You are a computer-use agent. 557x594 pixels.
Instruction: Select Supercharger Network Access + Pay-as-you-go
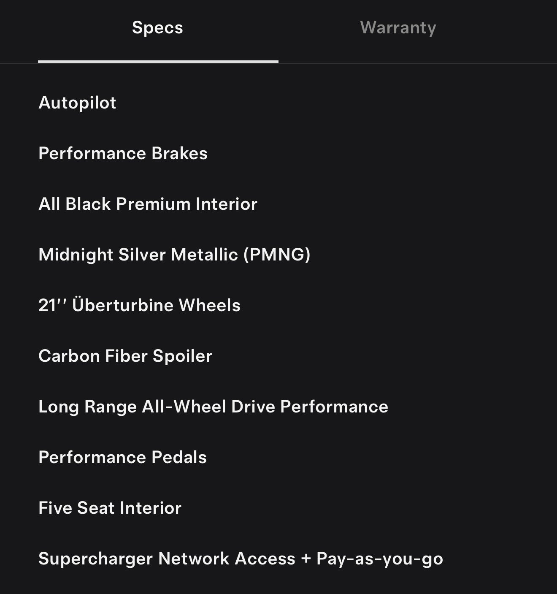[x=241, y=558]
